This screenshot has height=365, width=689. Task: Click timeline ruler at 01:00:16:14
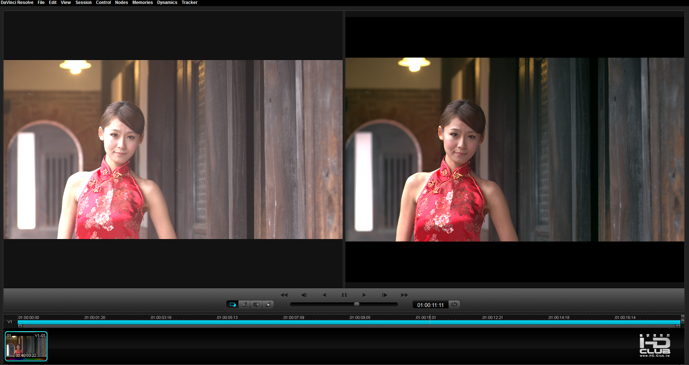coord(625,317)
